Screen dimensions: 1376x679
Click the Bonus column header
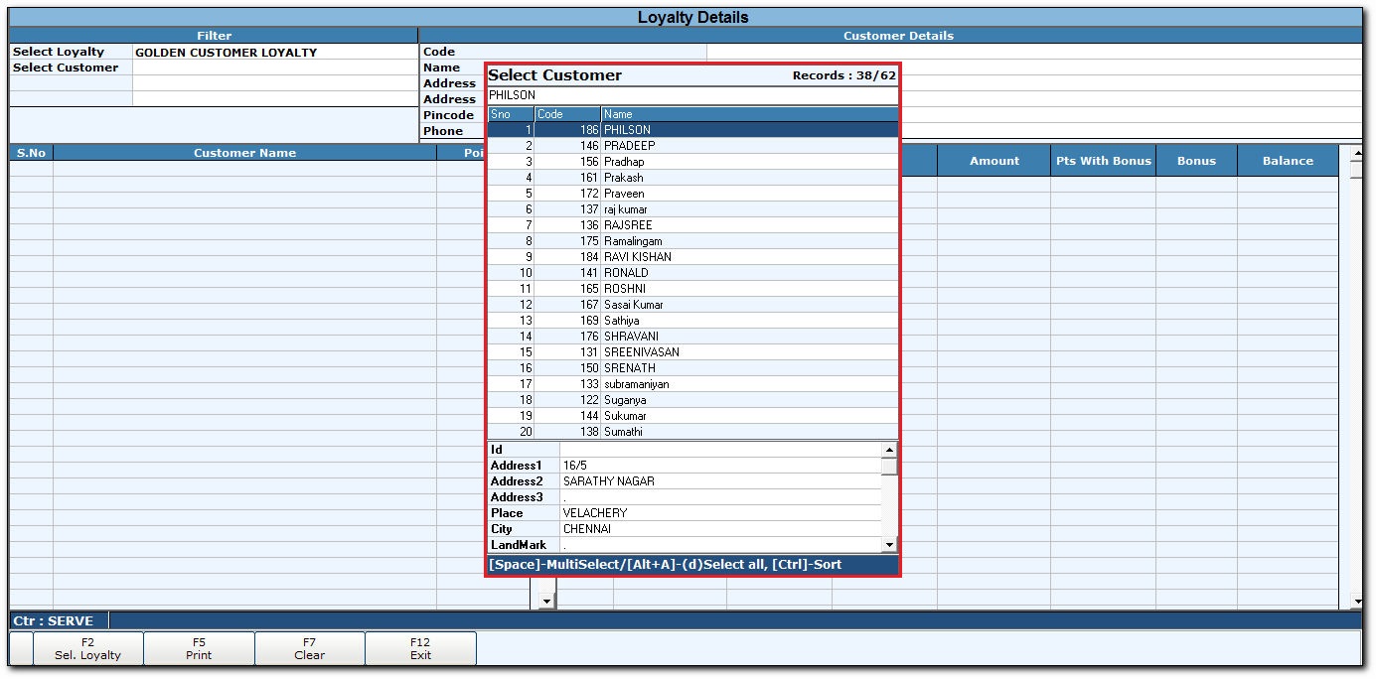click(1196, 161)
